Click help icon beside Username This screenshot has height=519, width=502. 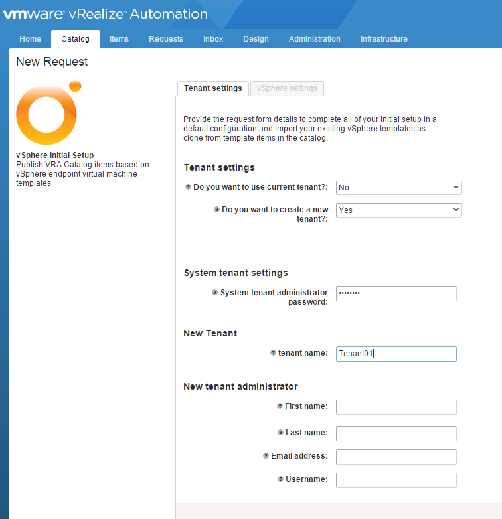[x=280, y=479]
